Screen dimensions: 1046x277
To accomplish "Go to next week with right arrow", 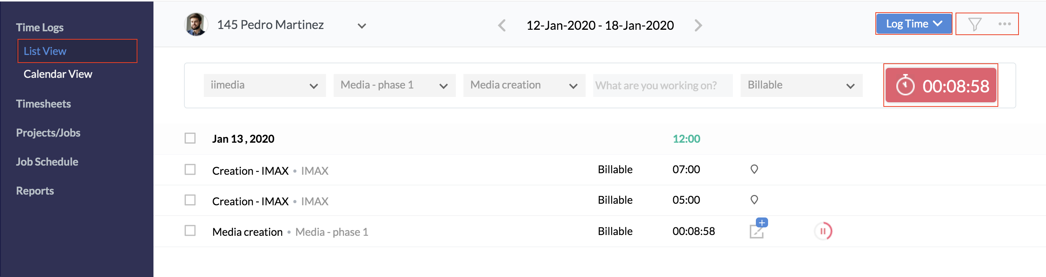I will point(698,26).
